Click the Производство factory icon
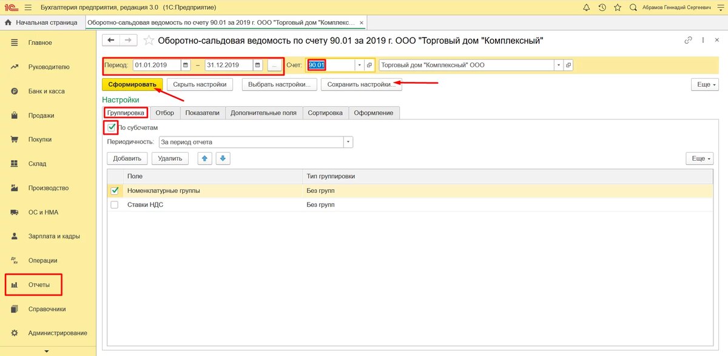The height and width of the screenshot is (356, 728). 14,188
